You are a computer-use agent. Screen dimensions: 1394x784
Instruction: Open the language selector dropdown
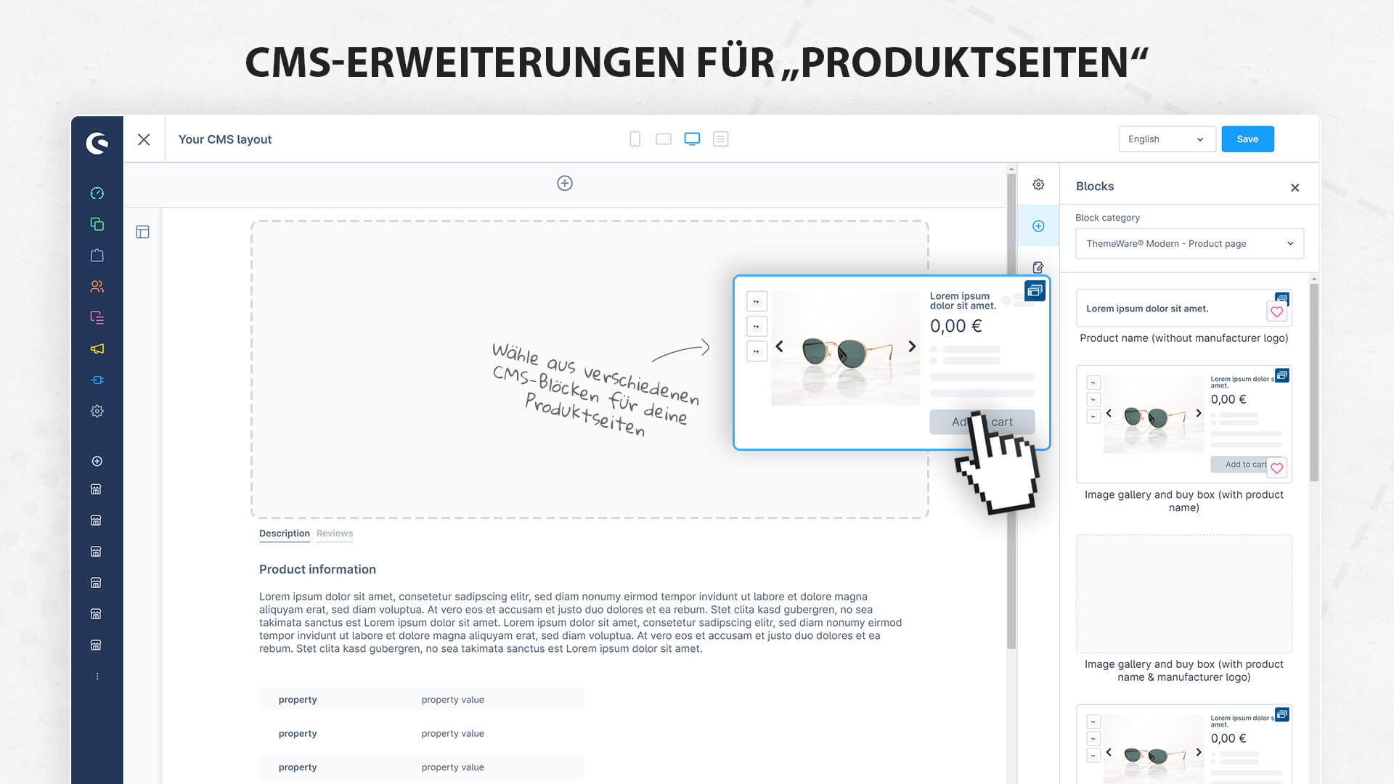tap(1165, 139)
